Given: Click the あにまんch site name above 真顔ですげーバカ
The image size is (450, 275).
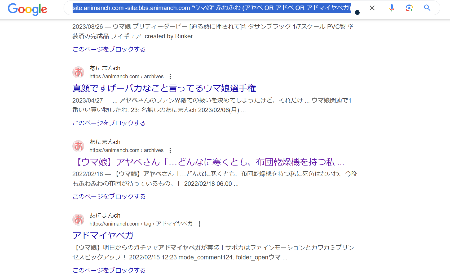Looking at the screenshot, I should click(x=105, y=68).
